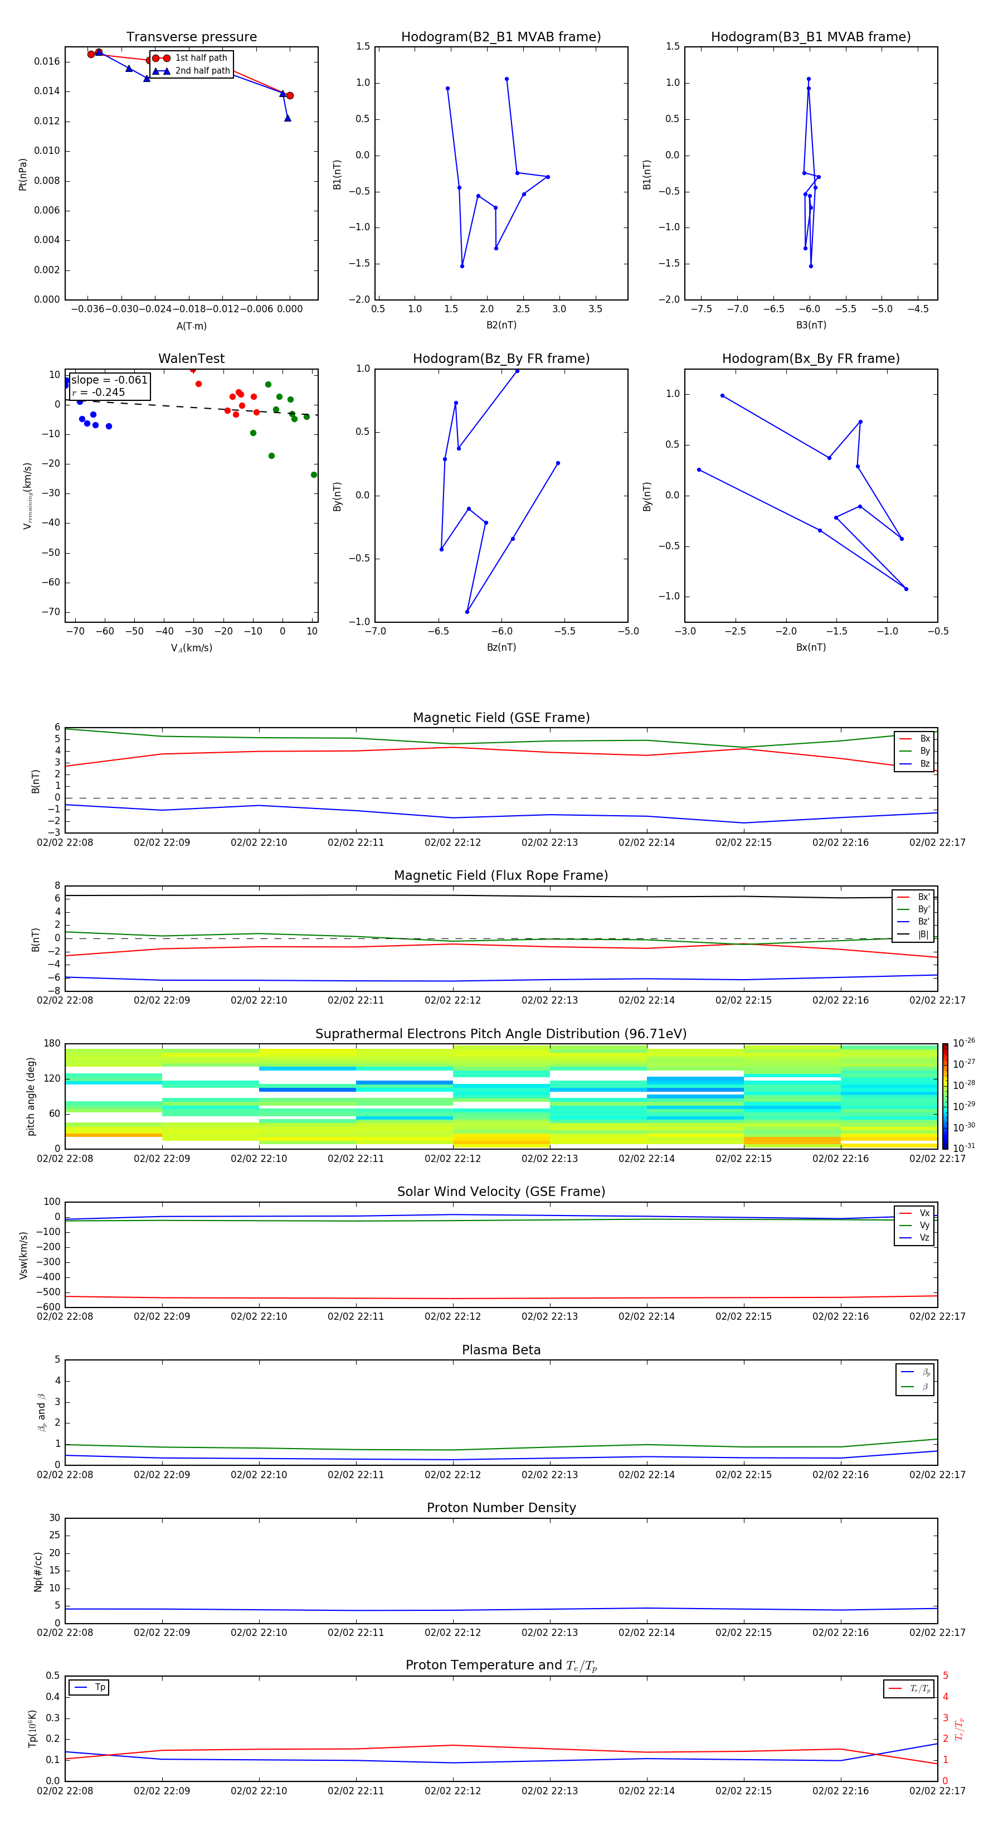Click the 'Solar Wind Velocity (GSE Frame)' title
The height and width of the screenshot is (1840, 1003).
501,1192
